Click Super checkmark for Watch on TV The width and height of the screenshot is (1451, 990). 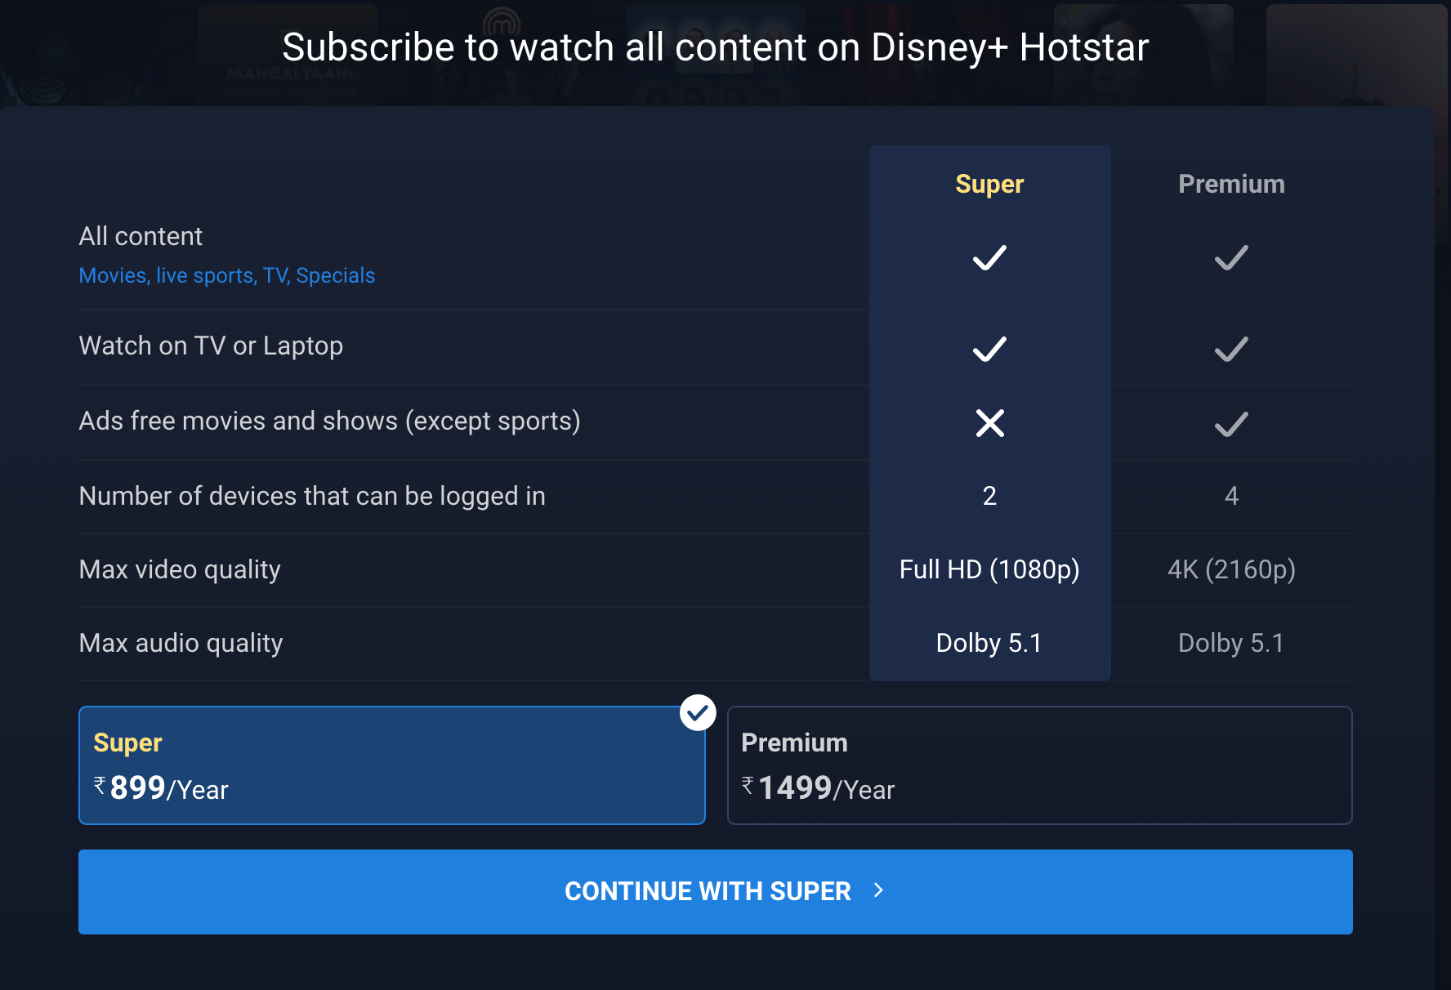pos(989,350)
